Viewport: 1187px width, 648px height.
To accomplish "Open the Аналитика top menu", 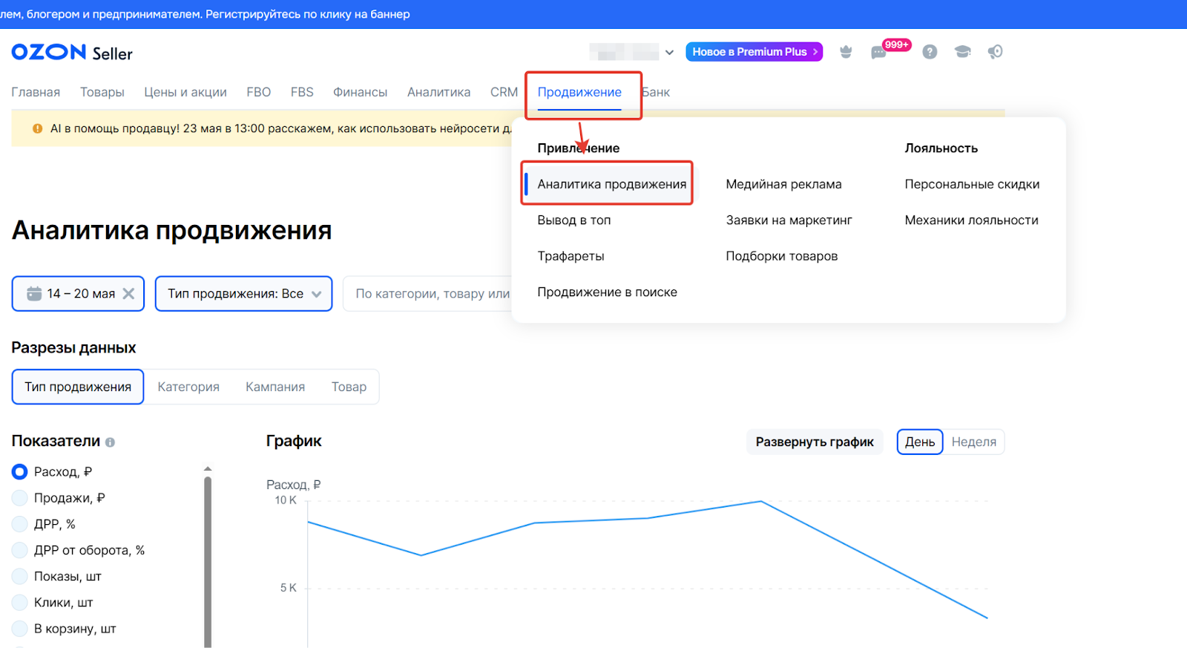I will coord(438,92).
